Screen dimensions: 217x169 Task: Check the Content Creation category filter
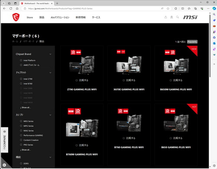21,140
